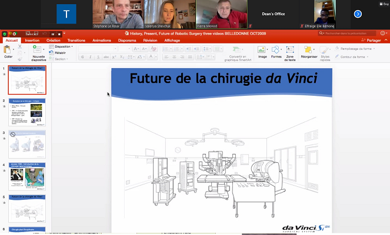Click the Coller paste icon
The width and height of the screenshot is (390, 235).
point(7,50)
